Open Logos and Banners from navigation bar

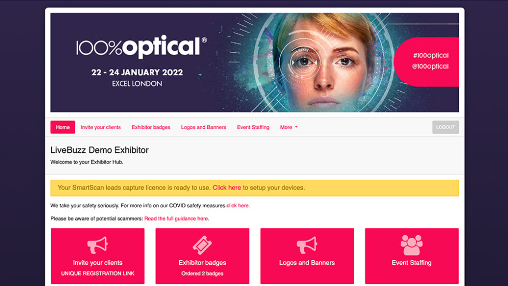pyautogui.click(x=203, y=127)
